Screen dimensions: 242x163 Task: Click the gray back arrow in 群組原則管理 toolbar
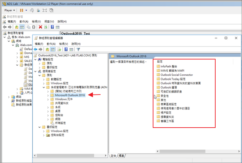click(5, 27)
